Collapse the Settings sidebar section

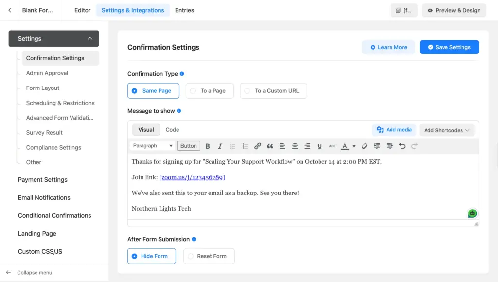click(x=53, y=38)
